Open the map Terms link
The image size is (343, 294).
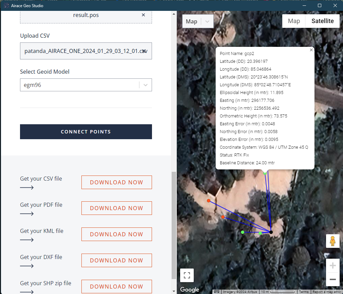tap(304, 292)
